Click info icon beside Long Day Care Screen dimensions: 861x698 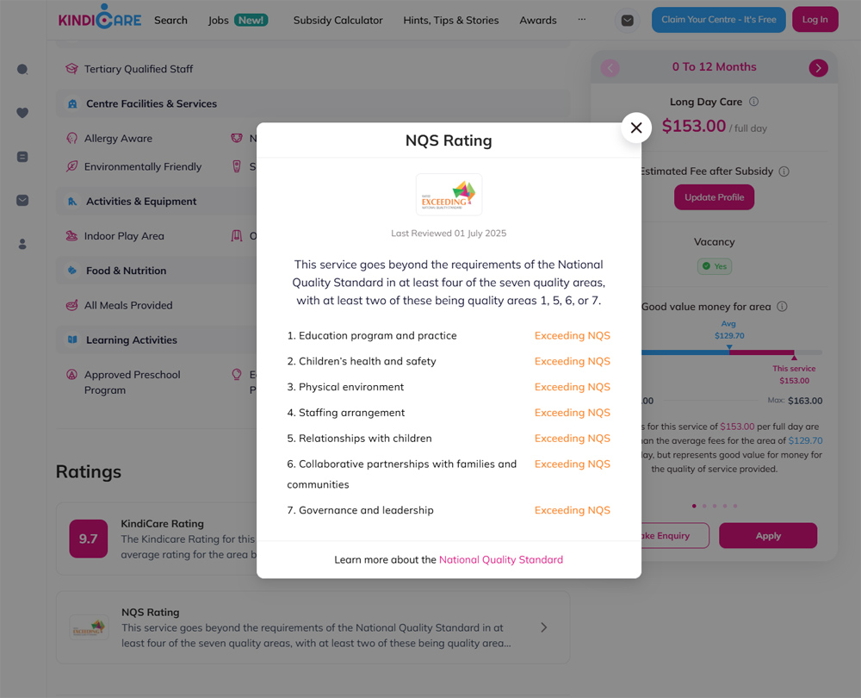point(754,102)
